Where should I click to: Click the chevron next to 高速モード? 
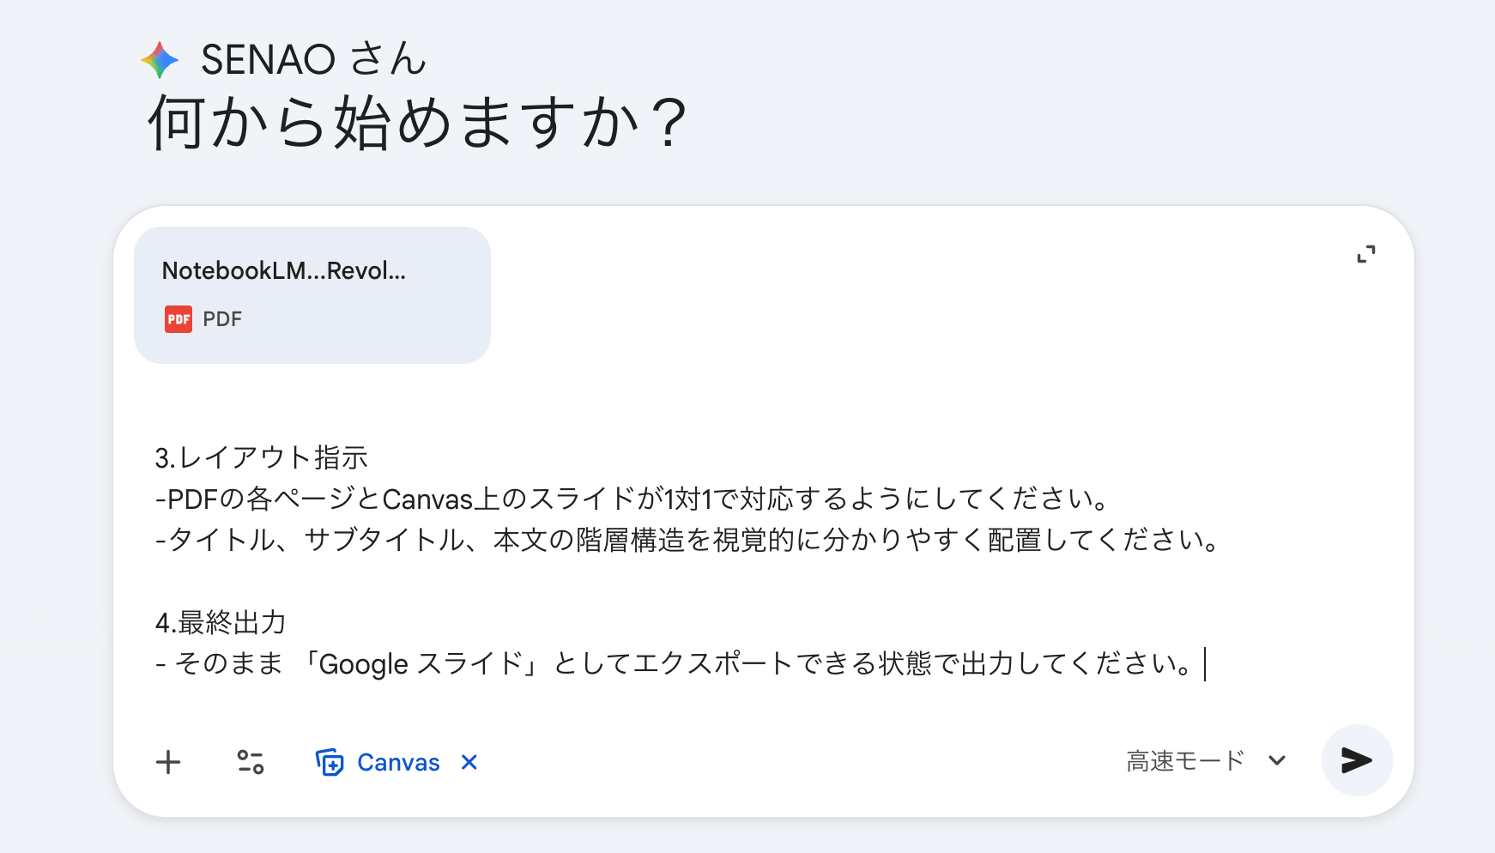click(1277, 760)
